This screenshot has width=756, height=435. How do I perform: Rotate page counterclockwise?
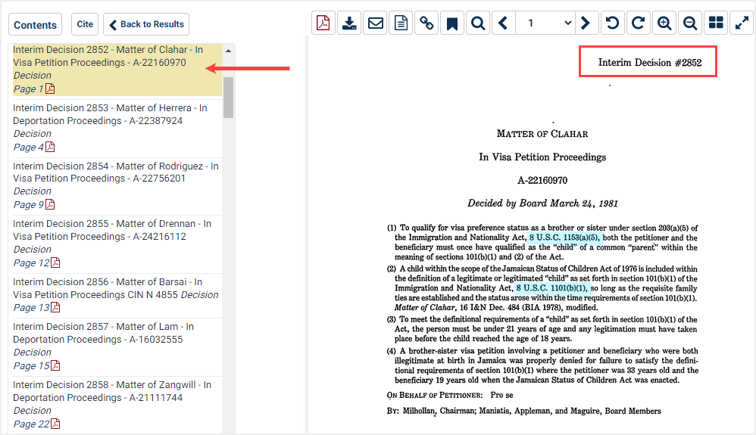click(613, 23)
